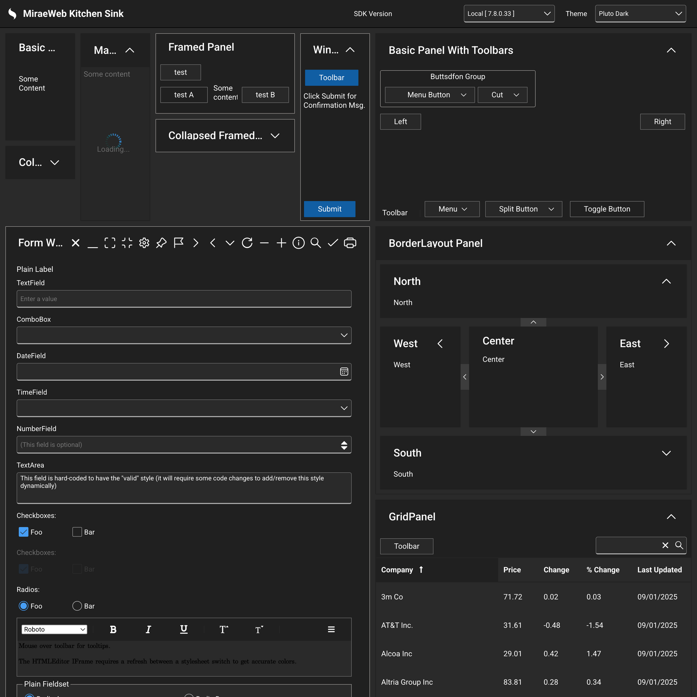Image resolution: width=697 pixels, height=697 pixels.
Task: Uncheck the enabled Foo checkbox
Action: tap(23, 532)
